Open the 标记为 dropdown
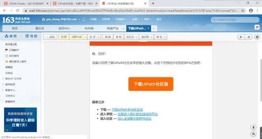This screenshot has width=262, height=139. coord(132,37)
